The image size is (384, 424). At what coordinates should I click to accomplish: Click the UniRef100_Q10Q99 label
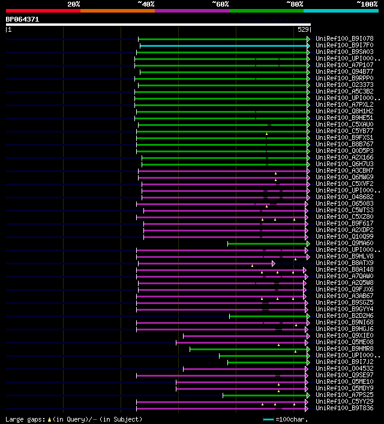[x=344, y=237]
